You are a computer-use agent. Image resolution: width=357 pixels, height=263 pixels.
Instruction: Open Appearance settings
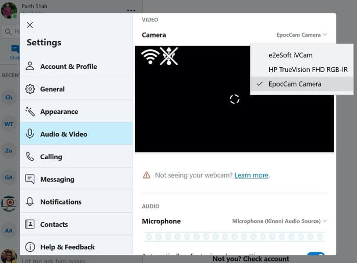coord(76,111)
